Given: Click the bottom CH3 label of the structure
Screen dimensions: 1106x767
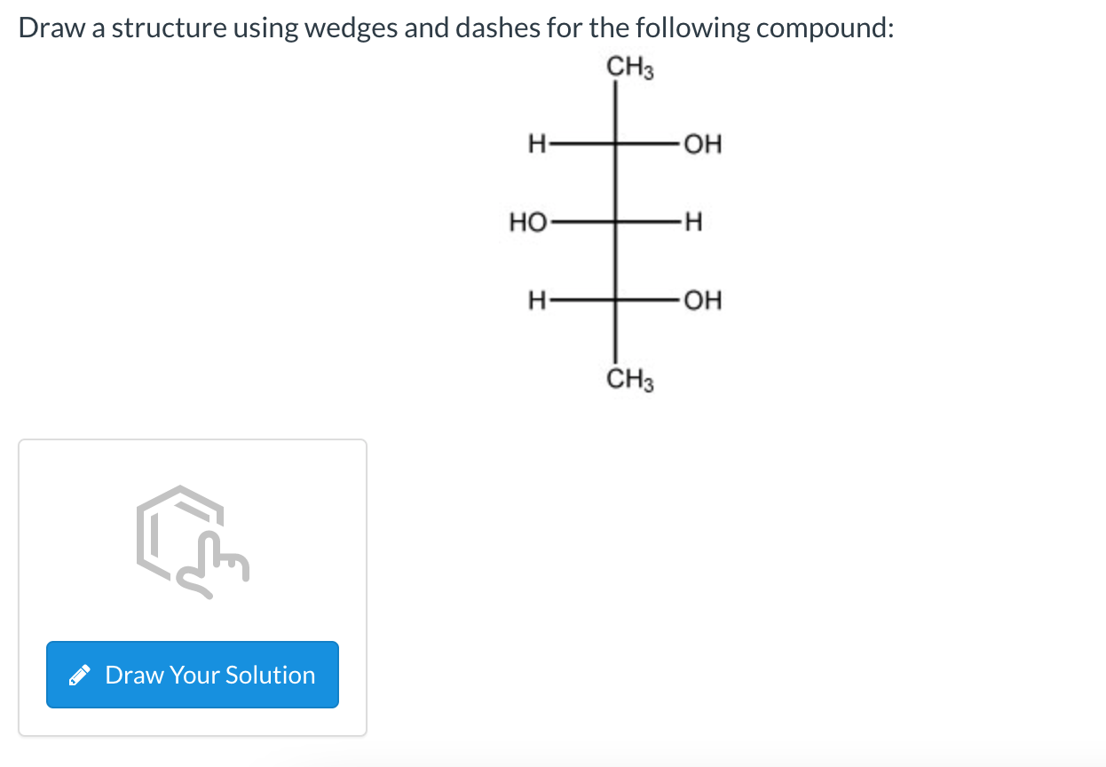Looking at the screenshot, I should (x=631, y=380).
